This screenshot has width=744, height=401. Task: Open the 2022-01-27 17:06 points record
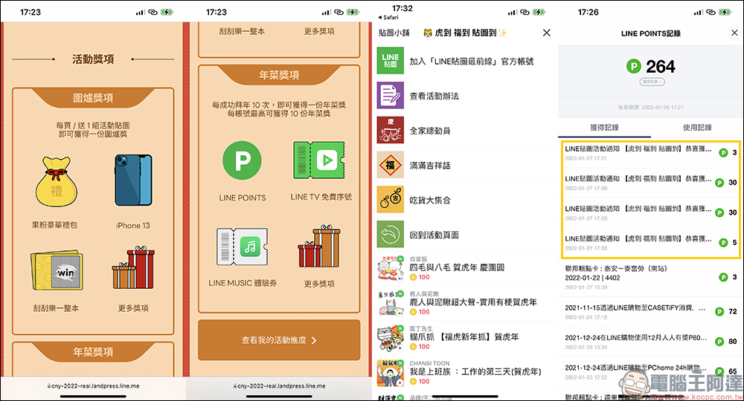(x=650, y=183)
